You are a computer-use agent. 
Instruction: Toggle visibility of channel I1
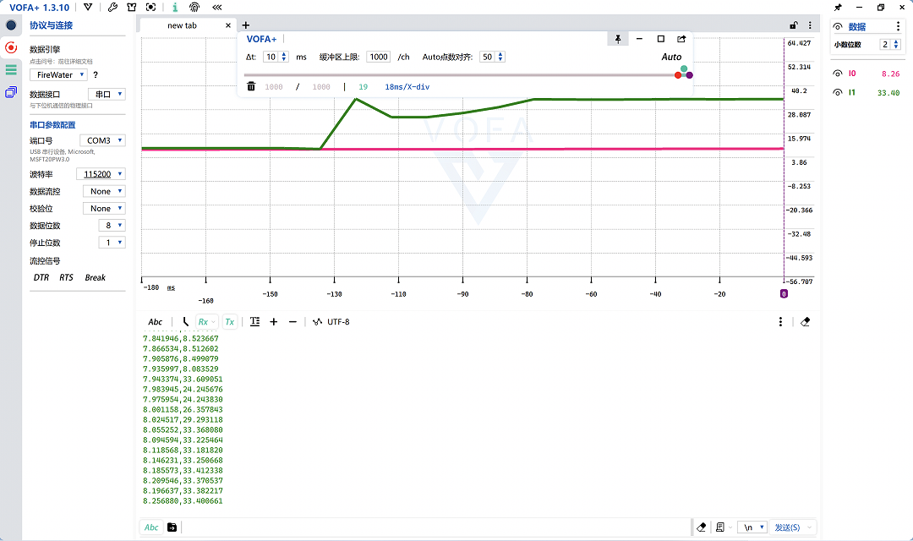point(838,92)
